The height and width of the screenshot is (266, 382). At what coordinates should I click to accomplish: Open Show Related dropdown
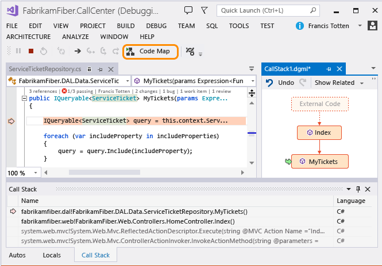point(339,83)
